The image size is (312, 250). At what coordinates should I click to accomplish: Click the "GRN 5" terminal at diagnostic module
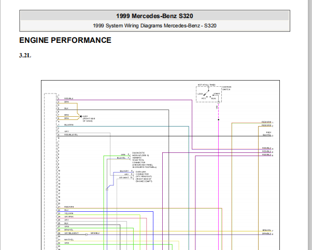[125, 154]
